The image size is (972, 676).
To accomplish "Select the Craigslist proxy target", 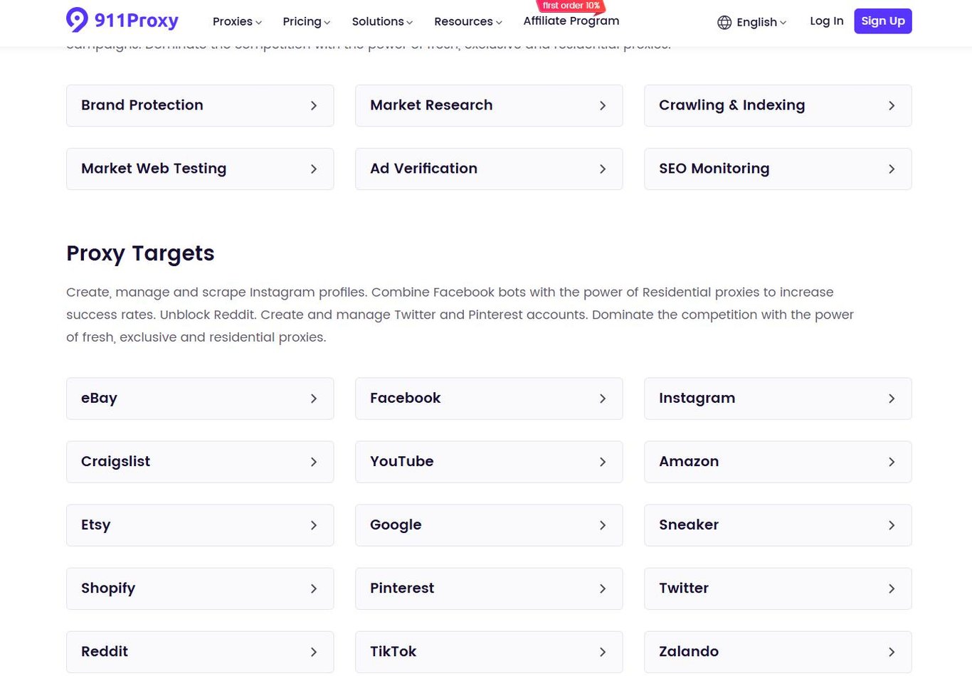I will click(x=200, y=462).
